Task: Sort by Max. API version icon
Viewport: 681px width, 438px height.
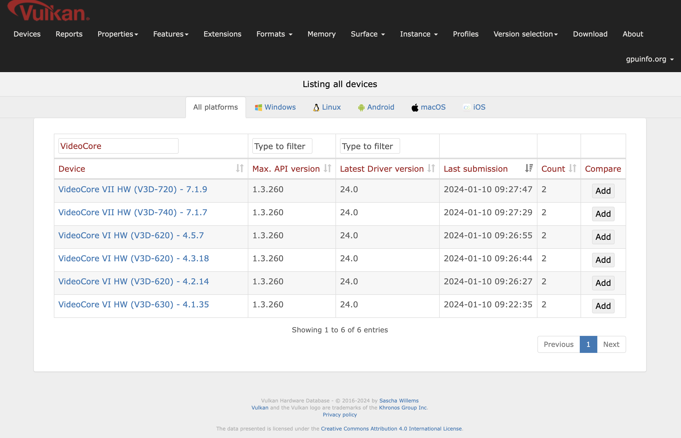Action: click(327, 168)
